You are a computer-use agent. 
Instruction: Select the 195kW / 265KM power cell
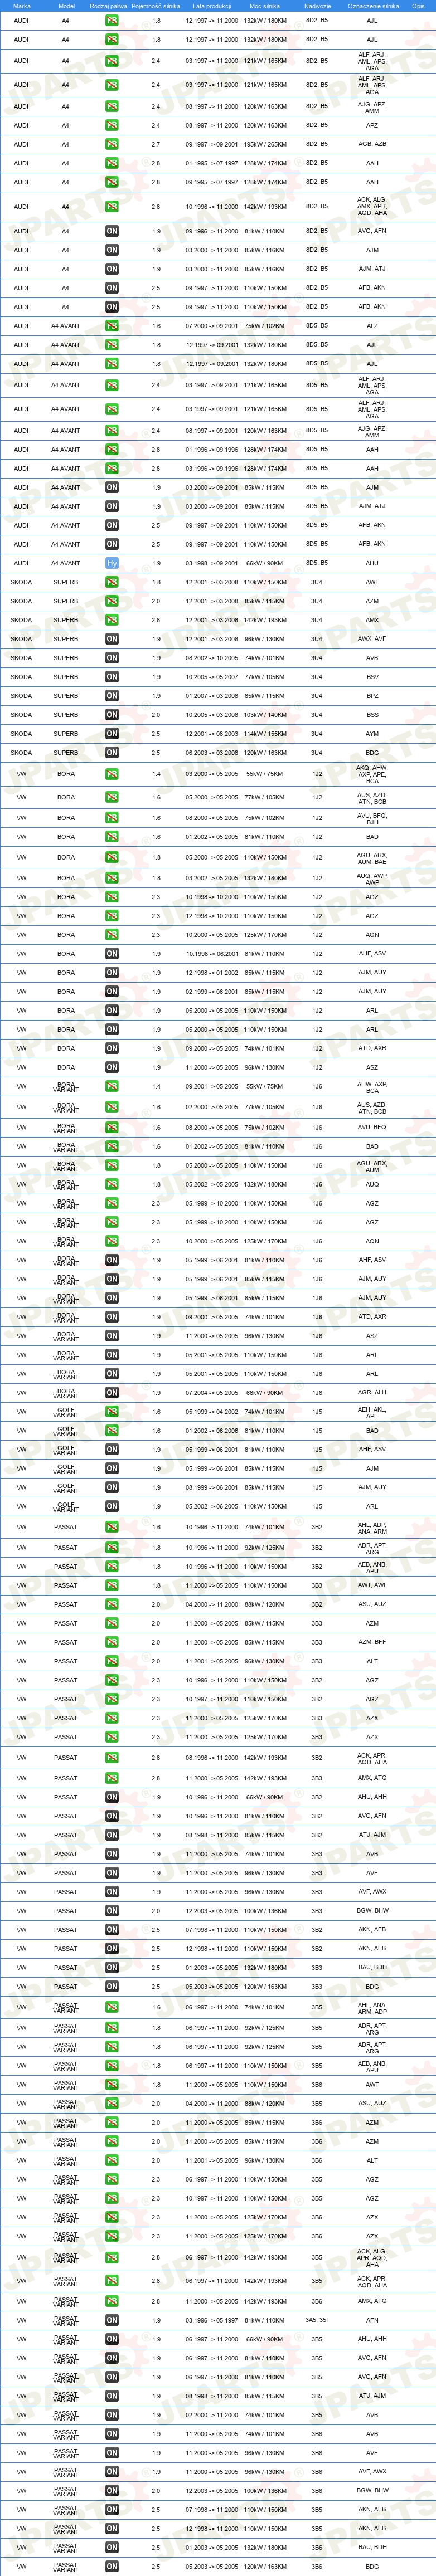pyautogui.click(x=265, y=144)
